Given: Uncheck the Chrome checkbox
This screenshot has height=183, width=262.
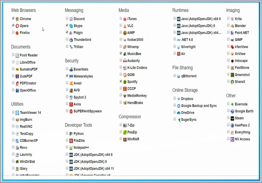Looking at the screenshot, I should click(x=13, y=18).
